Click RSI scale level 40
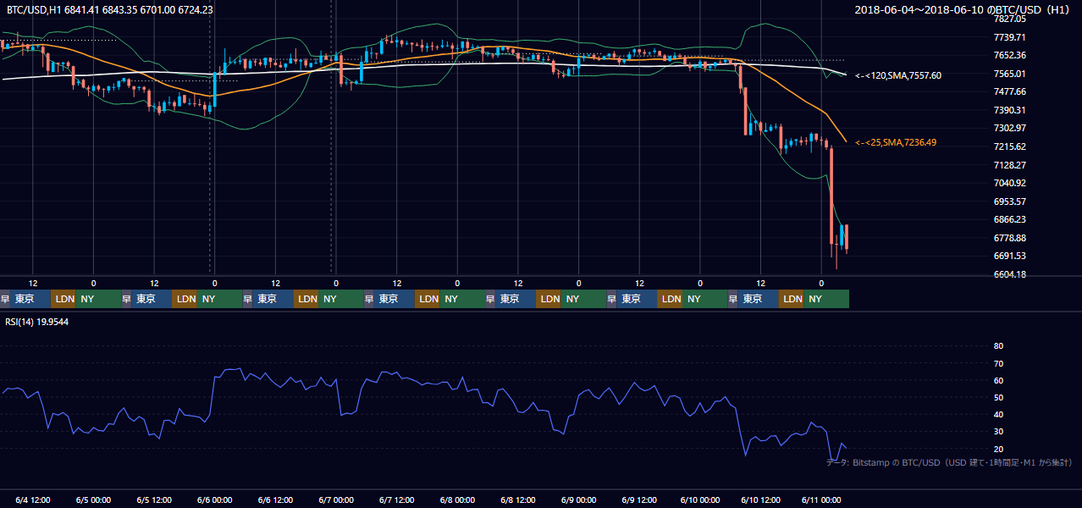The image size is (1082, 508). pos(998,415)
